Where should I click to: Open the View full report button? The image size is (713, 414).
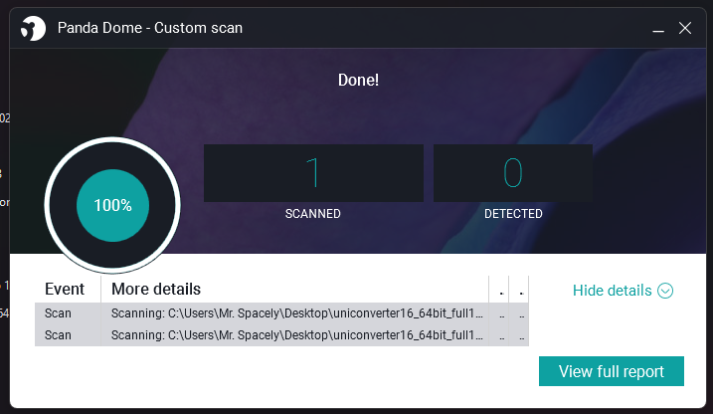pos(612,371)
